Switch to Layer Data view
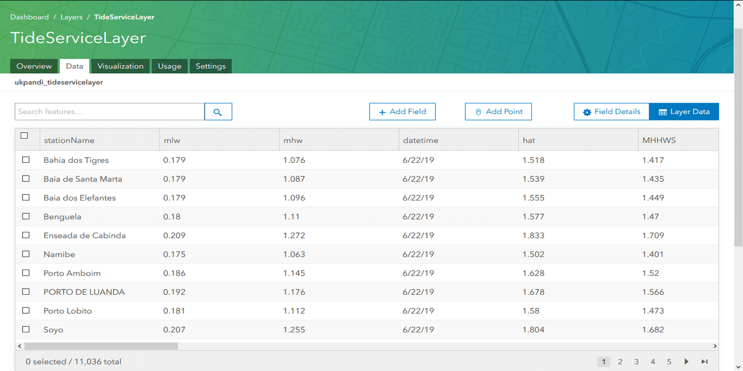This screenshot has width=743, height=371. [x=684, y=112]
